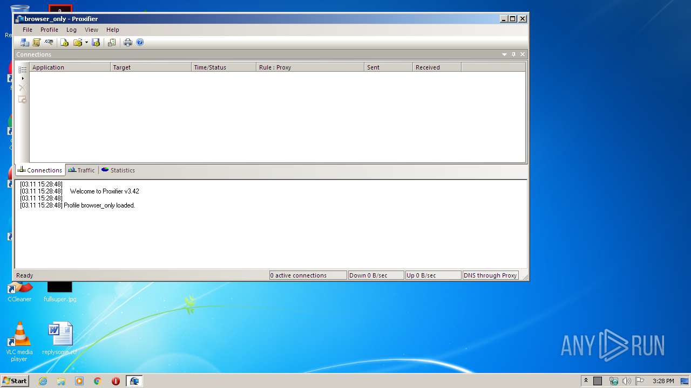
Task: Launch Google Chrome from taskbar
Action: tap(98, 381)
